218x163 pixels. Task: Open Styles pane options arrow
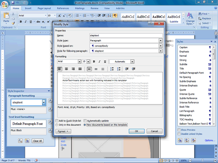[x=212, y=41]
